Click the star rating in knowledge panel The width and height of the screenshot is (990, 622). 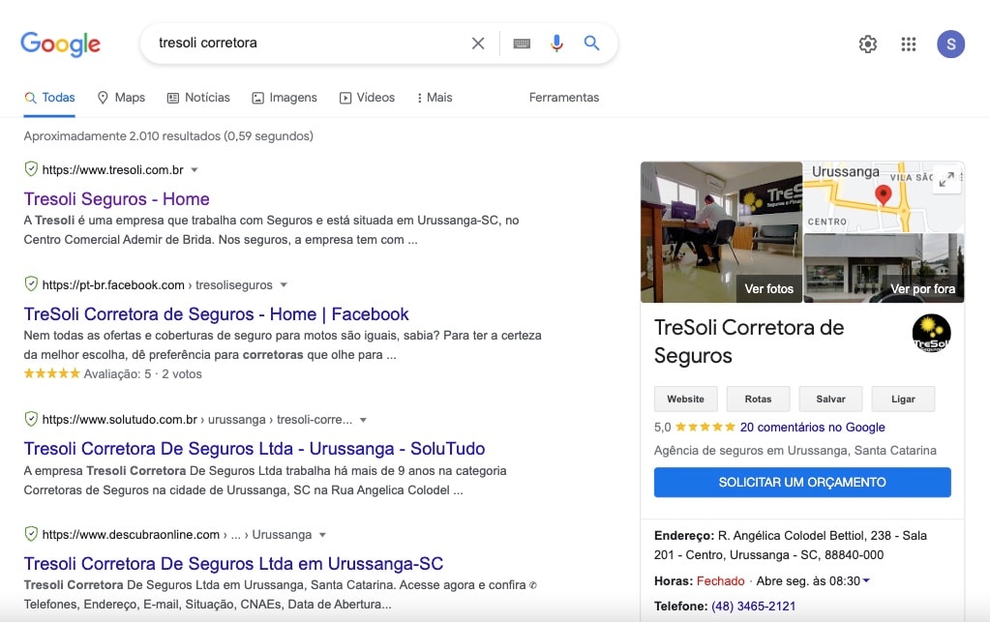pyautogui.click(x=705, y=427)
